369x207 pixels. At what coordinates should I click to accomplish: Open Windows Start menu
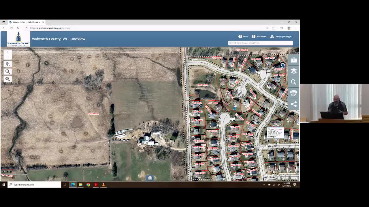click(x=4, y=185)
